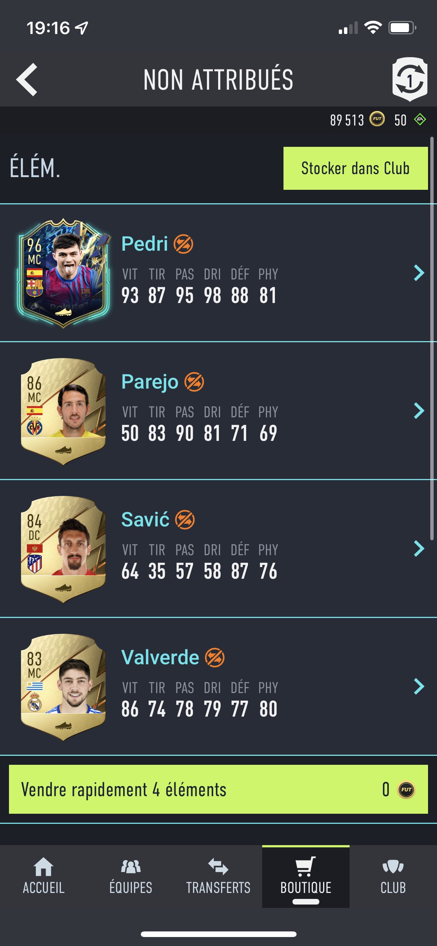The height and width of the screenshot is (946, 437).
Task: Switch to the Accueil tab
Action: 44,876
